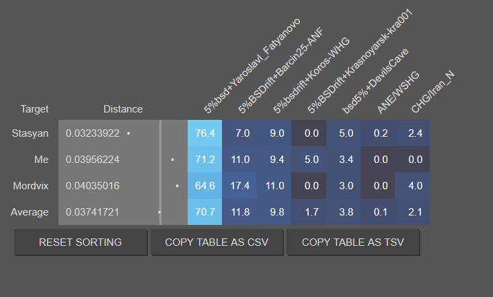Copy the table as CSV

coord(217,242)
